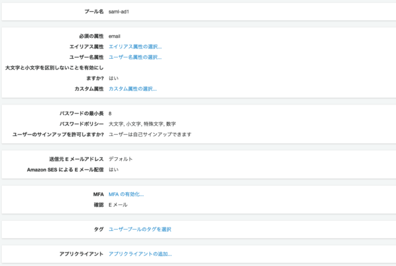Click the E メール value beside 確認
The height and width of the screenshot is (266, 396).
pyautogui.click(x=118, y=205)
